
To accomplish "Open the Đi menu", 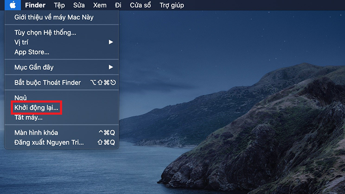I will point(119,5).
